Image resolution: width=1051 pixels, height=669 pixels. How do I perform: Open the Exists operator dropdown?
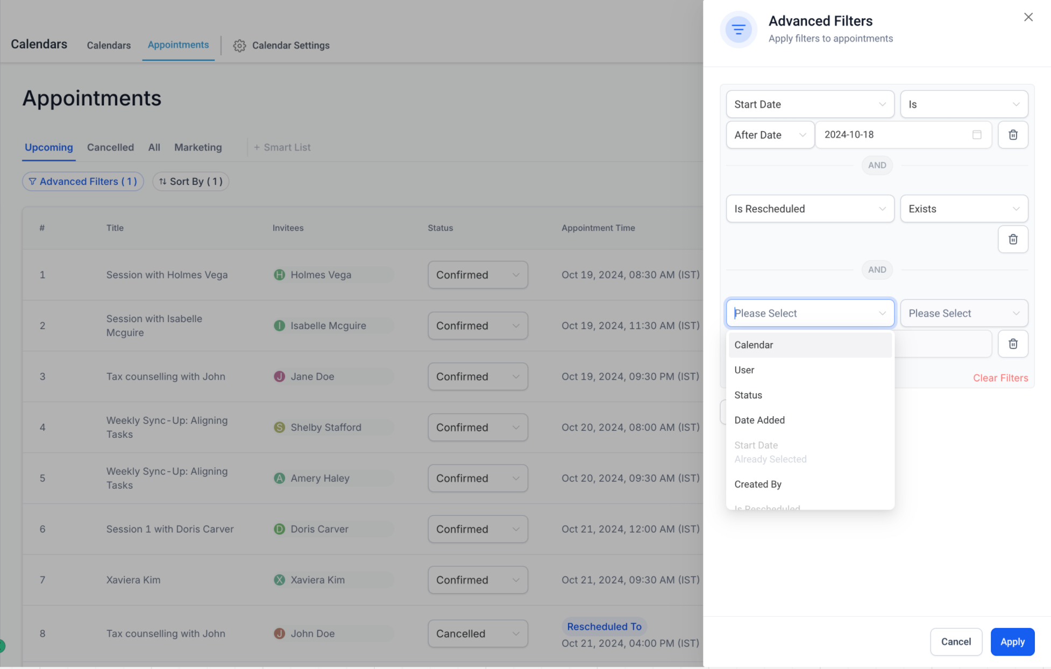[963, 209]
